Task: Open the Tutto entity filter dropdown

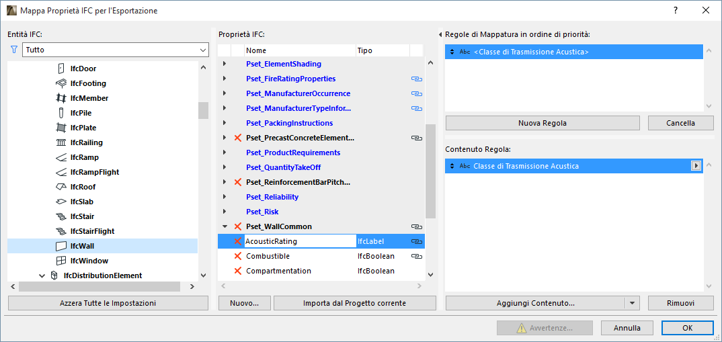Action: 115,50
